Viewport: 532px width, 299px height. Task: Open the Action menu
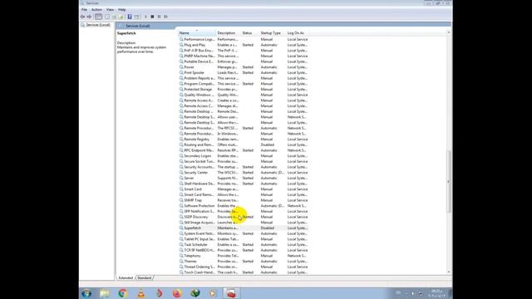96,9
